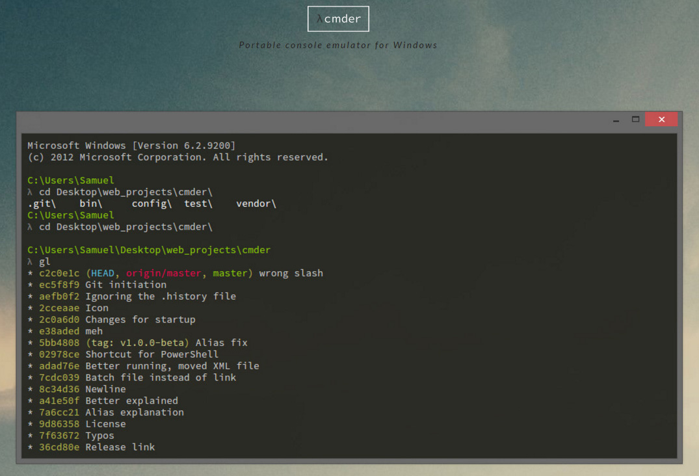Click commit hash ec5f8f9

59,285
